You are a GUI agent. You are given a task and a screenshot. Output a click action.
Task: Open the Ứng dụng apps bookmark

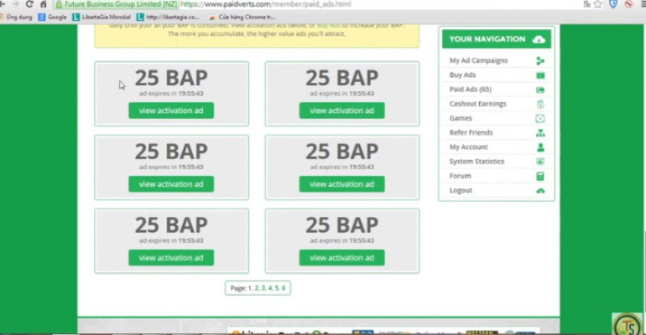pos(17,17)
